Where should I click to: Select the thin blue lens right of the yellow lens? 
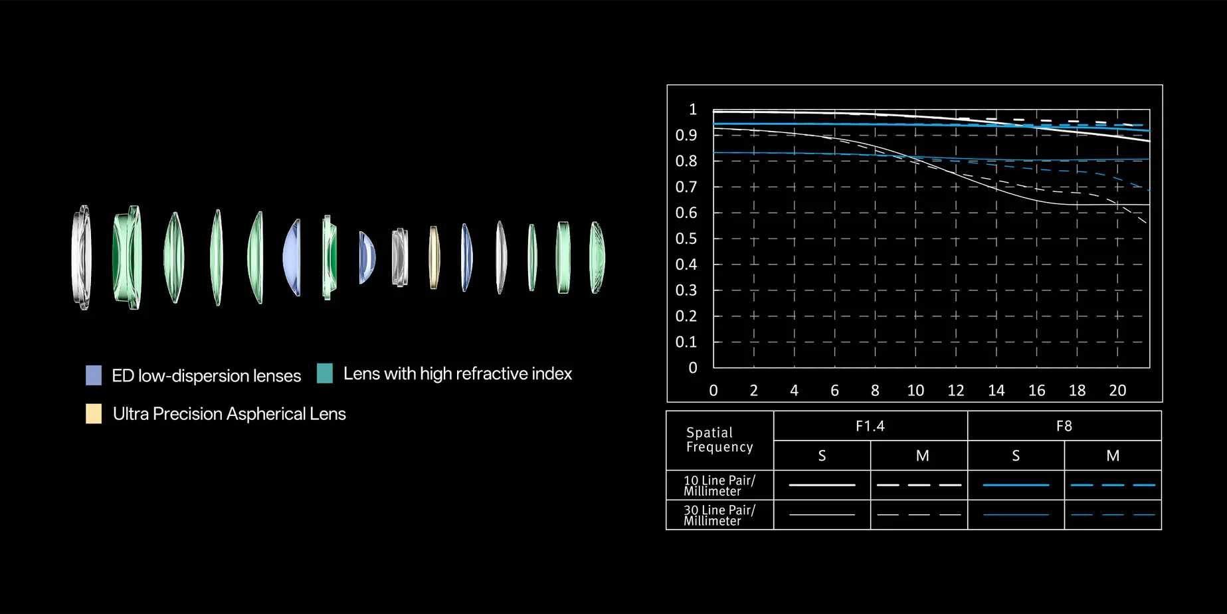[466, 257]
